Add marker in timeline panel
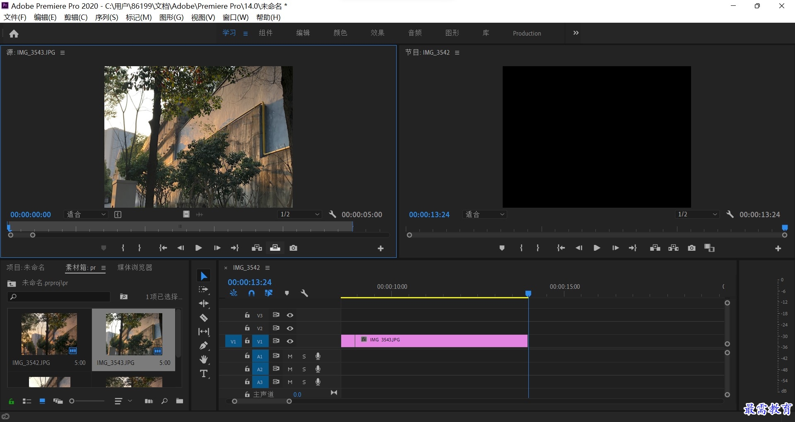Image resolution: width=795 pixels, height=422 pixels. pyautogui.click(x=287, y=293)
